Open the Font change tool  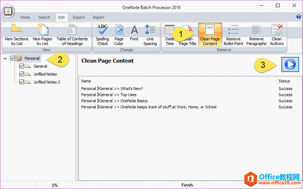coord(134,33)
